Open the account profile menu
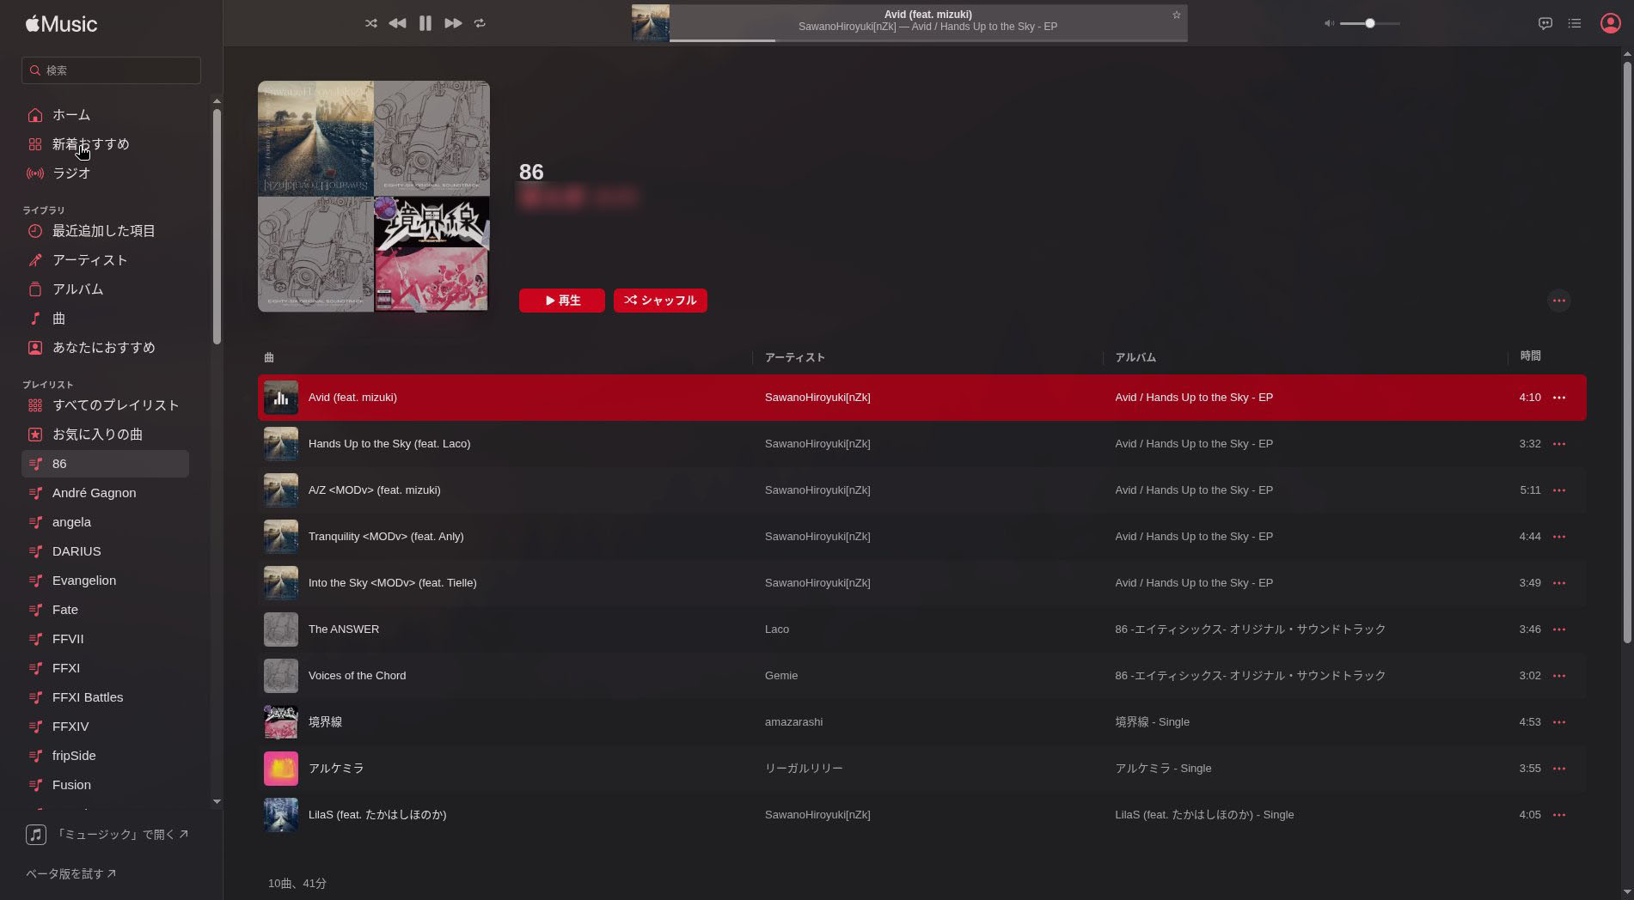 coord(1610,23)
